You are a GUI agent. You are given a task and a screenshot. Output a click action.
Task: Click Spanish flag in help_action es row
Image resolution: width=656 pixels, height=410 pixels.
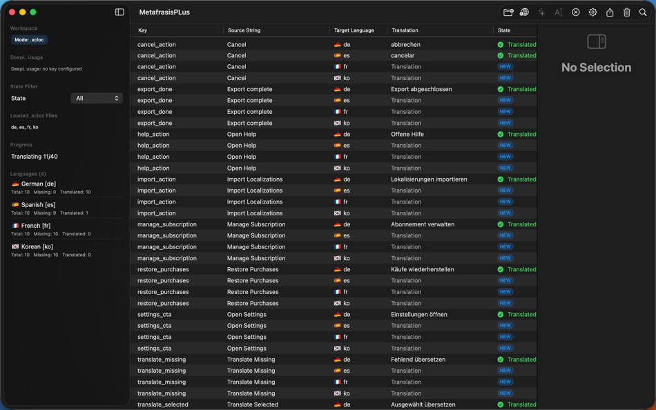pos(337,146)
